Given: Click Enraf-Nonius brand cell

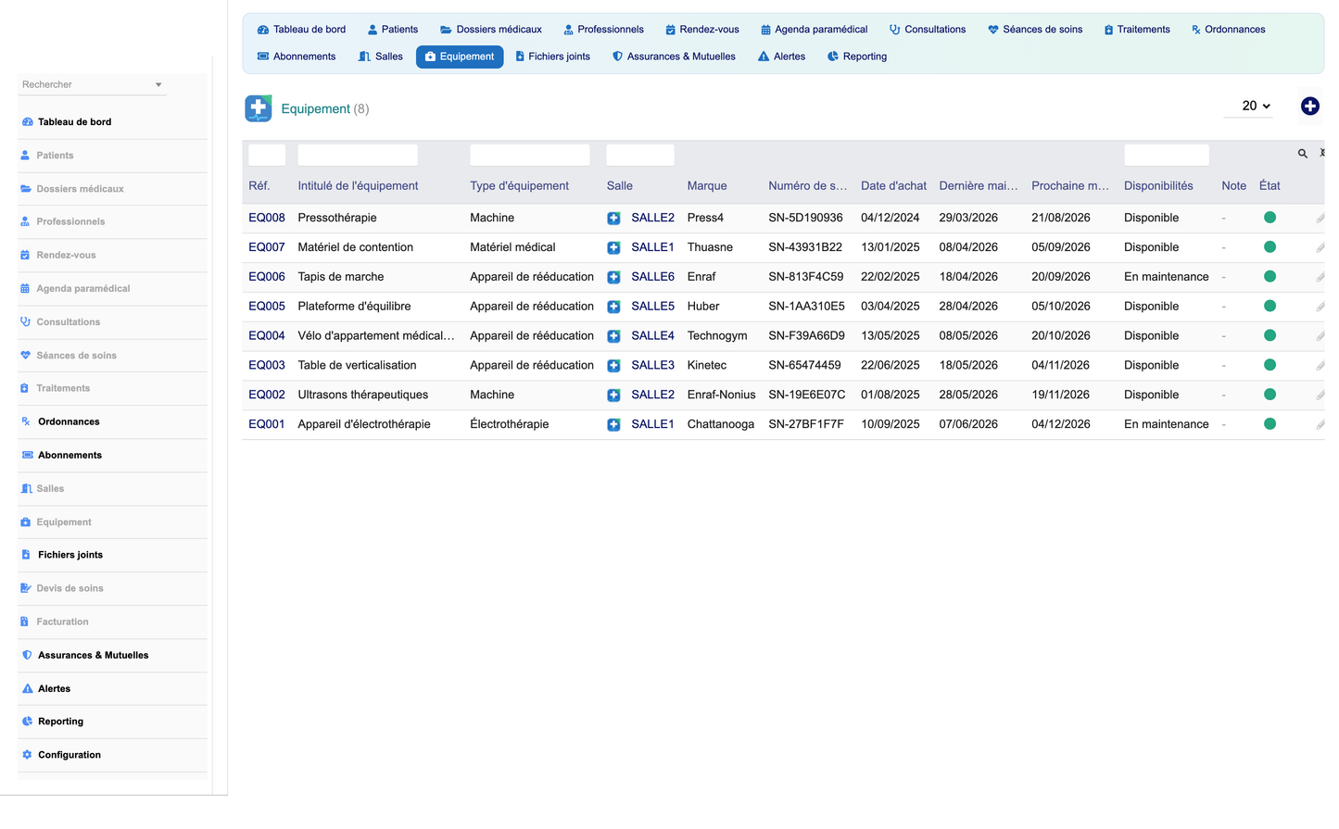Looking at the screenshot, I should click(x=721, y=396).
